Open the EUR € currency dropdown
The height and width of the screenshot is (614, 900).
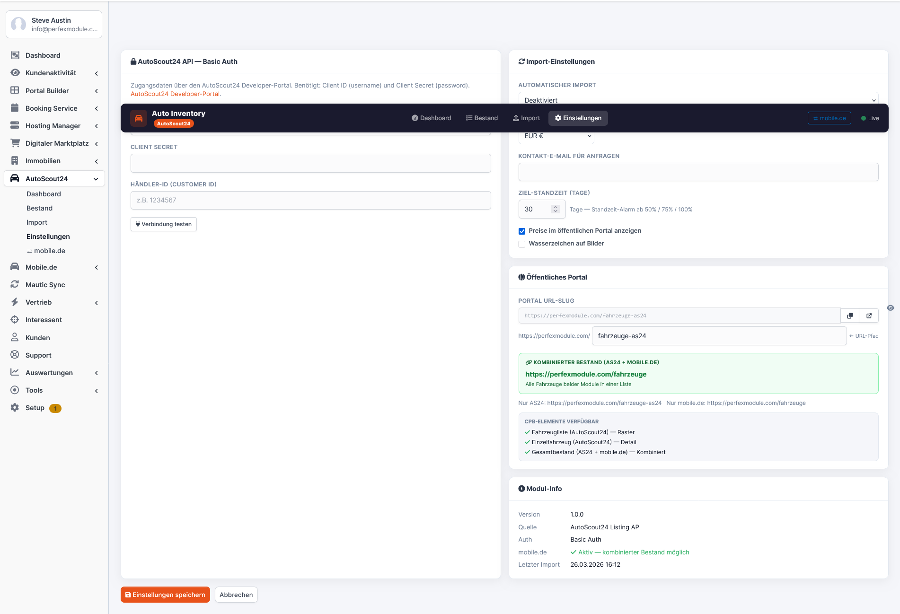coord(556,136)
